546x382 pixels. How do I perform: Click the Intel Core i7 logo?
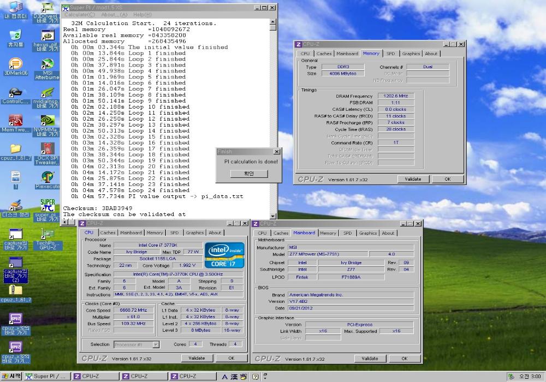pos(224,255)
